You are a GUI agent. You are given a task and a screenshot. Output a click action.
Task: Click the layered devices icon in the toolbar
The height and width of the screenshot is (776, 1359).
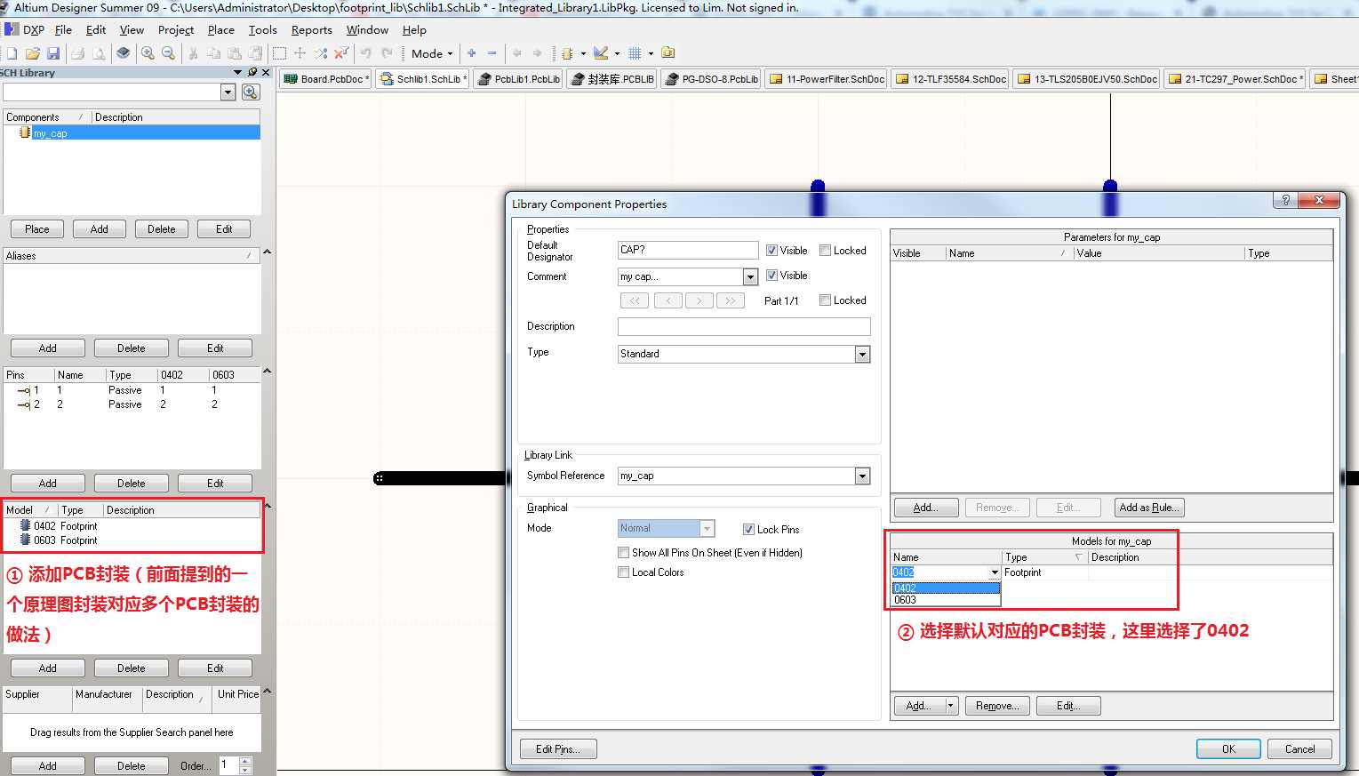point(124,53)
